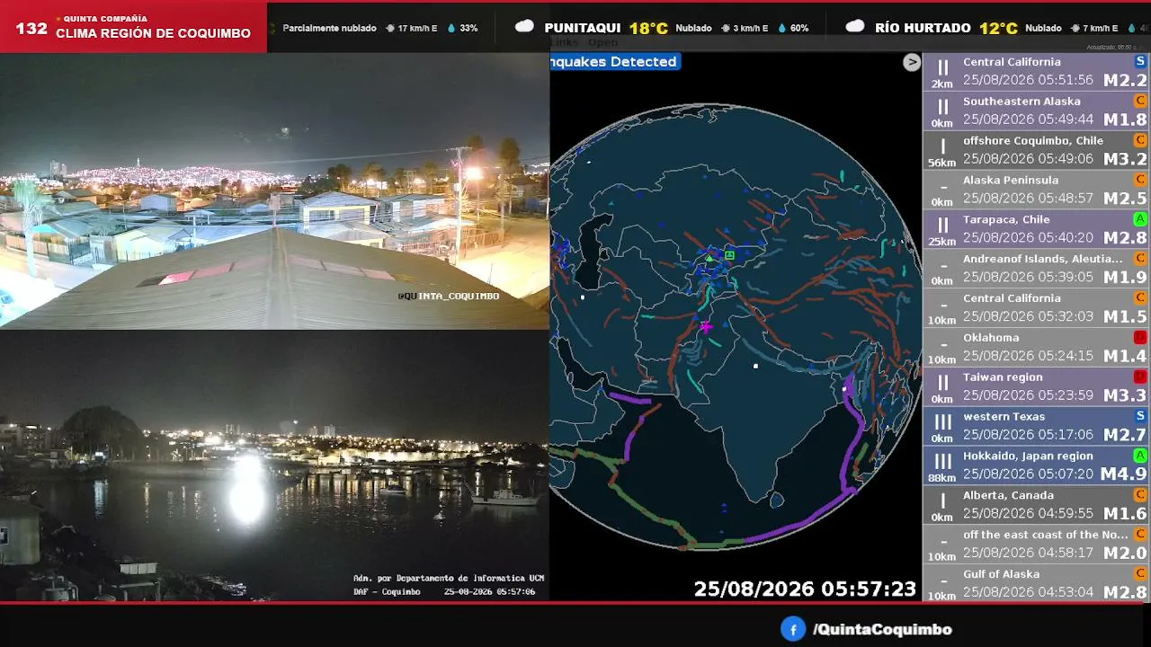Click the cloud icon beside PUNITAQUI
This screenshot has width=1151, height=647.
pos(524,27)
